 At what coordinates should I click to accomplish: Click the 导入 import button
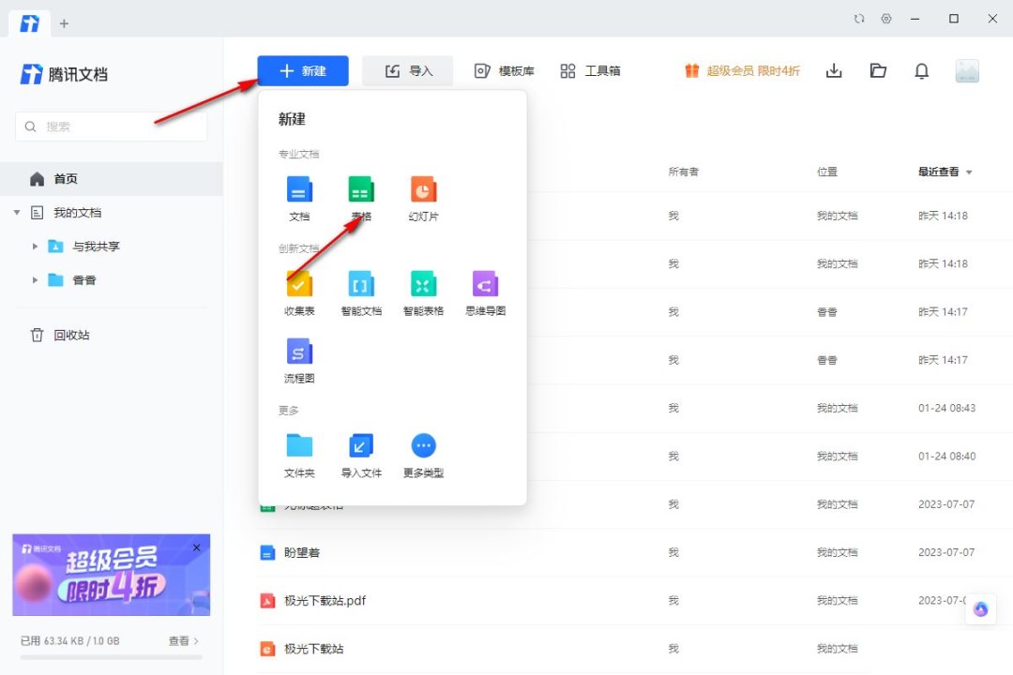tap(407, 70)
